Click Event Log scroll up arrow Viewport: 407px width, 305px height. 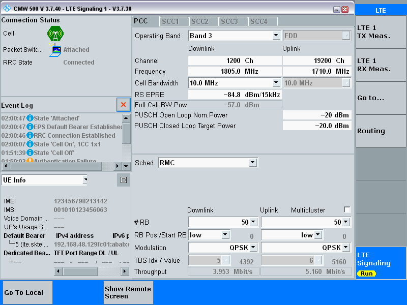[126, 118]
